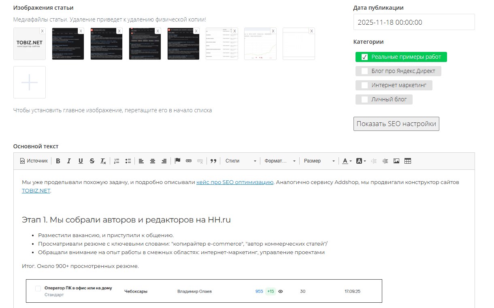Align text to the right

pyautogui.click(x=164, y=161)
